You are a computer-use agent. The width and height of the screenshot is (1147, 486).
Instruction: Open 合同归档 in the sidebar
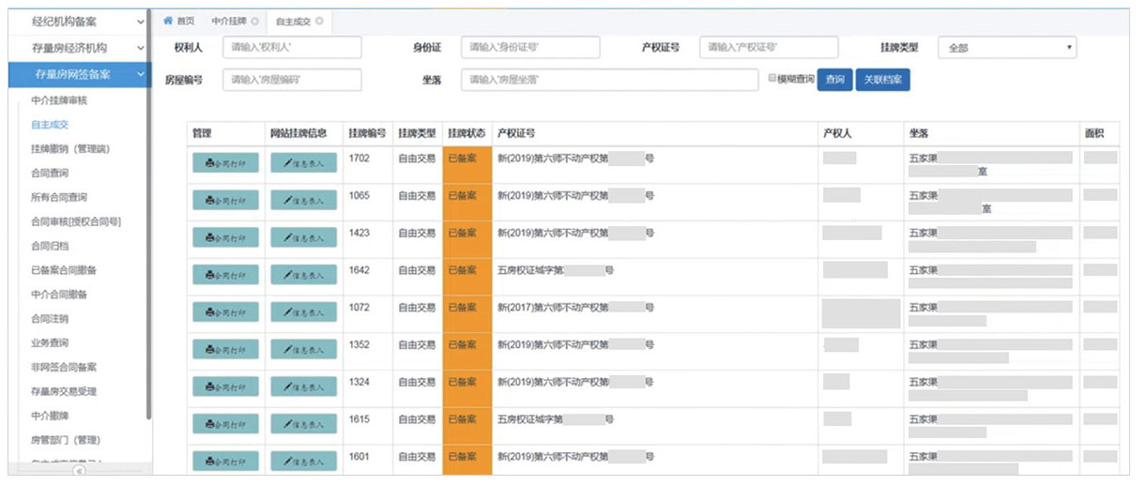tap(50, 246)
